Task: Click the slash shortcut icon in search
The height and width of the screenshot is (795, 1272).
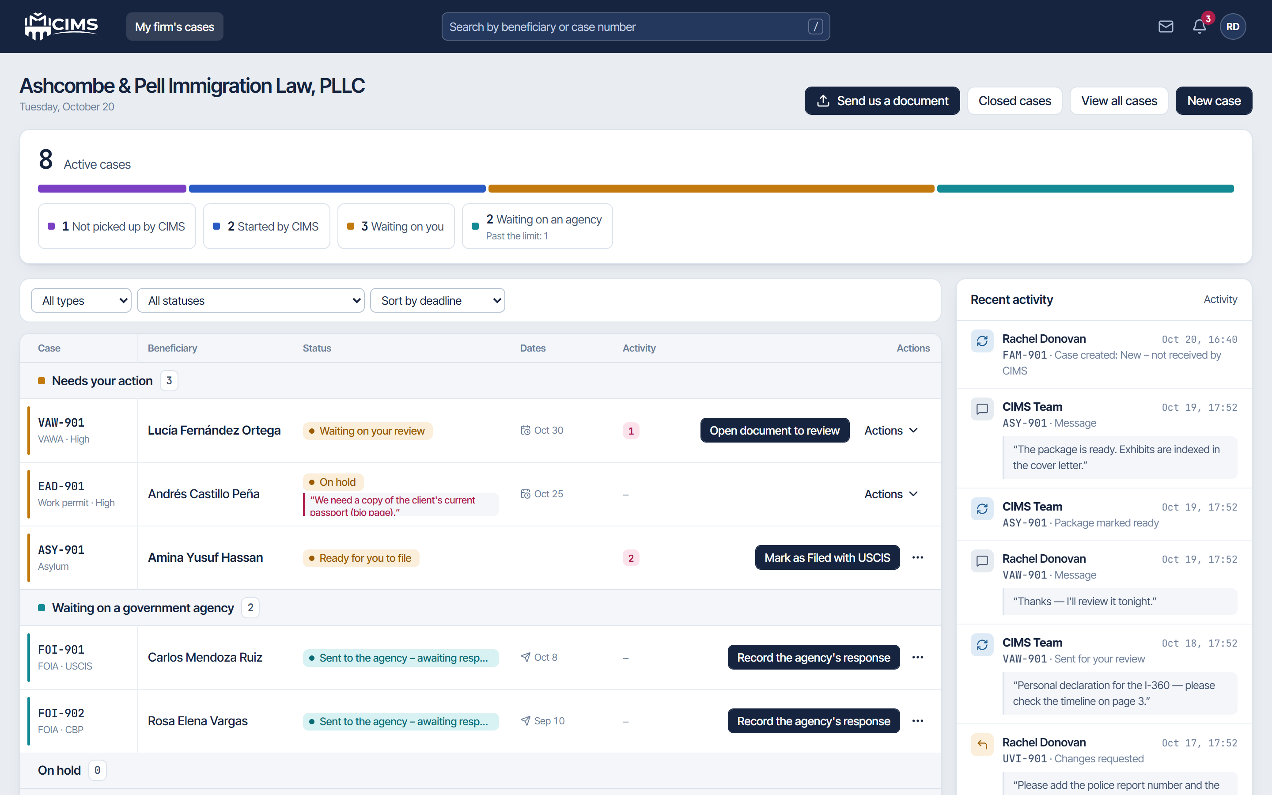Action: [815, 26]
